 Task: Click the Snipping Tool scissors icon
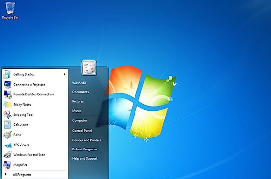[7, 115]
